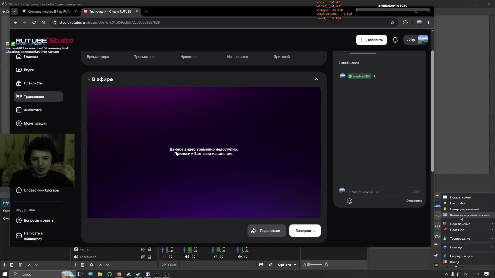Viewport: 495px width, 278px height.
Task: Choose Свернуть в трей
Action: [468, 256]
